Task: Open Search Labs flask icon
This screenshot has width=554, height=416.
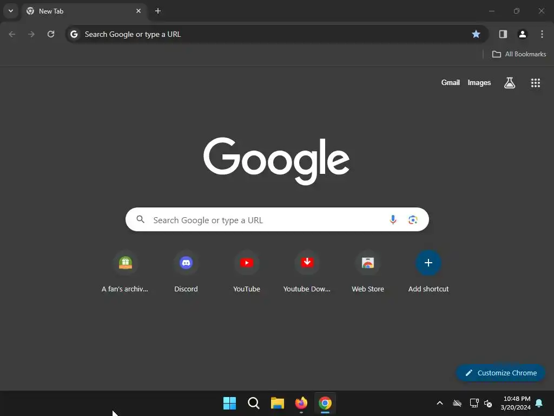Action: coord(510,83)
